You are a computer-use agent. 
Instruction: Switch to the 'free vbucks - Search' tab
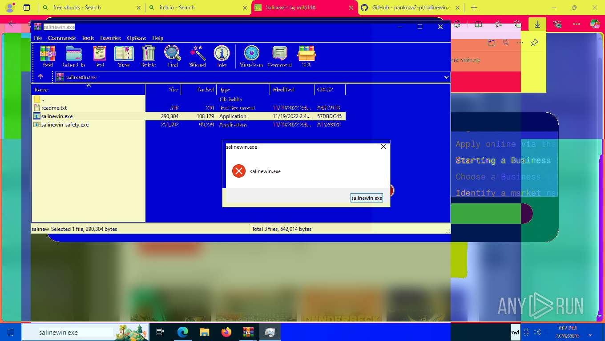point(91,8)
